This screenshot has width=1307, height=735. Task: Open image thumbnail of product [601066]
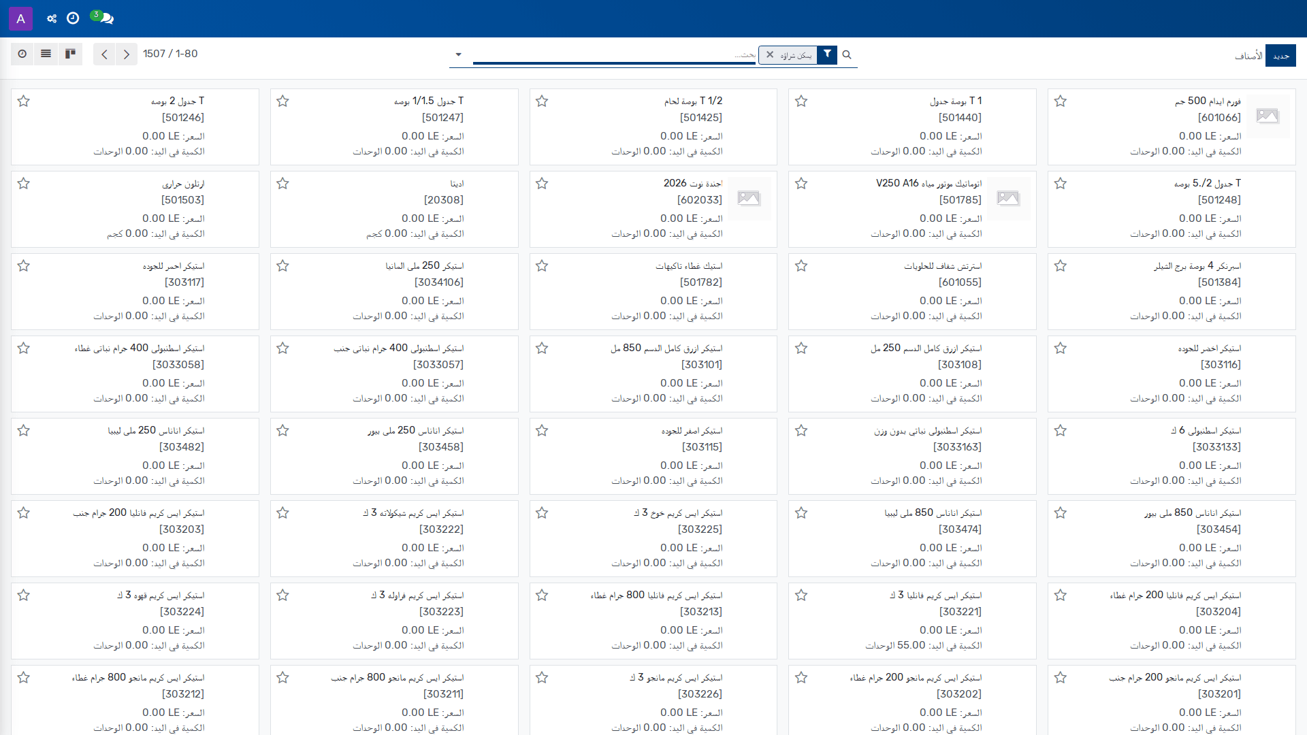(x=1268, y=116)
